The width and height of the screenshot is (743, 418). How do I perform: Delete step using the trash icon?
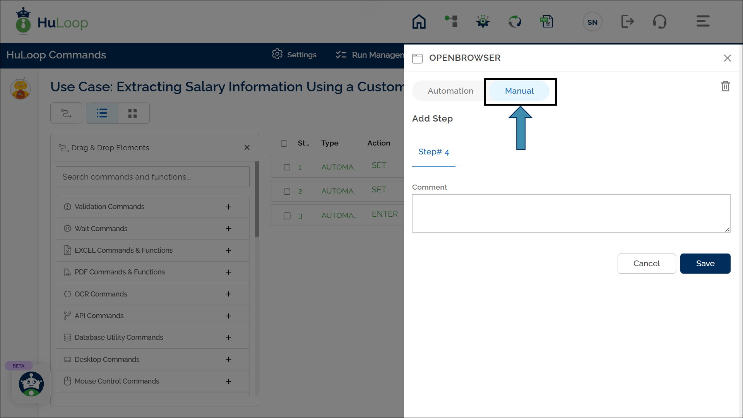tap(725, 86)
